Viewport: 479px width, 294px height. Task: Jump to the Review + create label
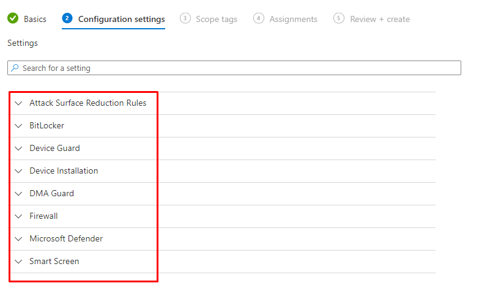tap(380, 19)
